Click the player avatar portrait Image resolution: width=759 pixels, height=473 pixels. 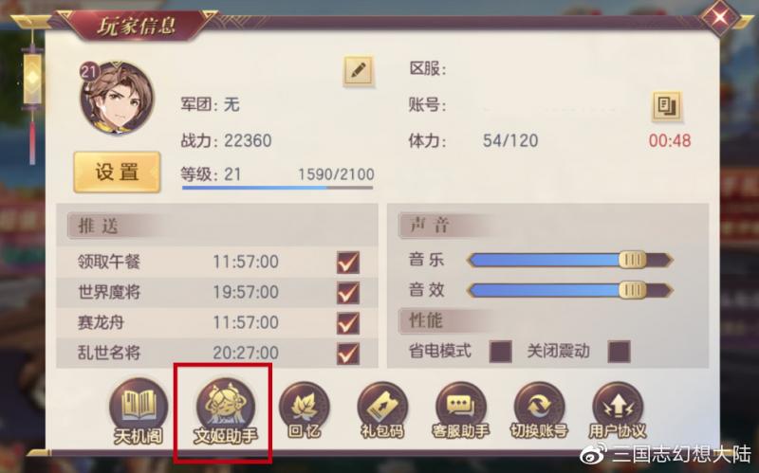pos(117,99)
